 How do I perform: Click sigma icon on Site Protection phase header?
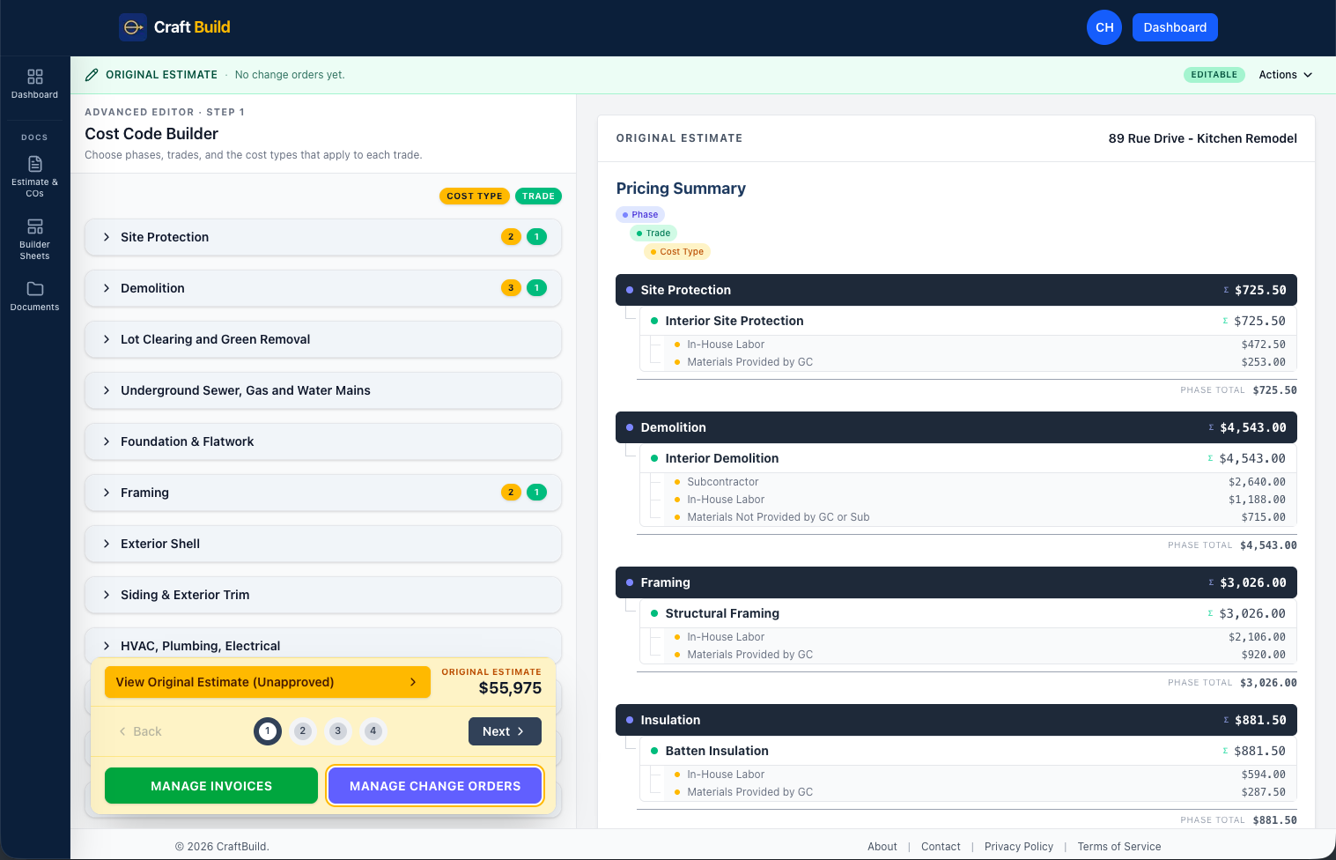coord(1226,290)
